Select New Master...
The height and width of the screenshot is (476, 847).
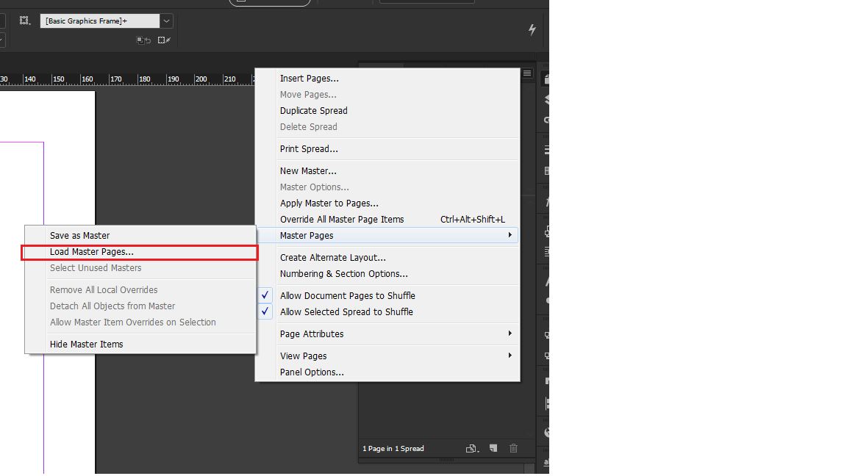point(387,171)
